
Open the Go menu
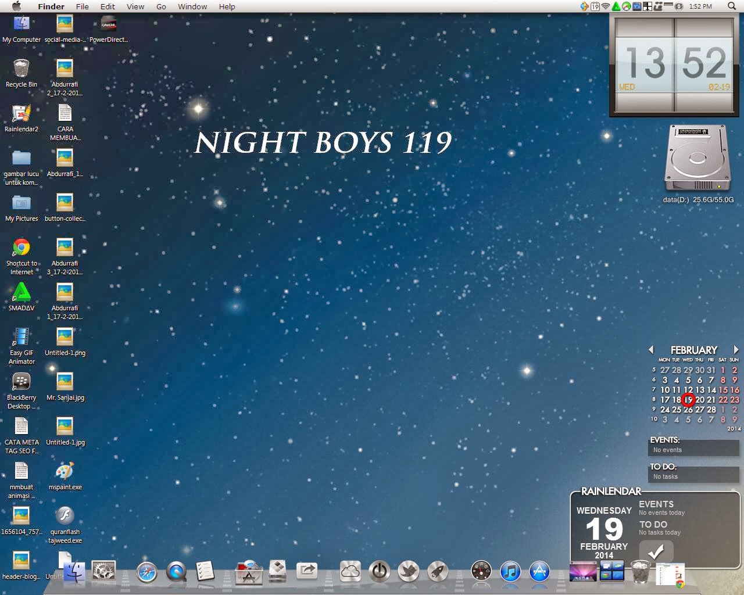tap(161, 6)
